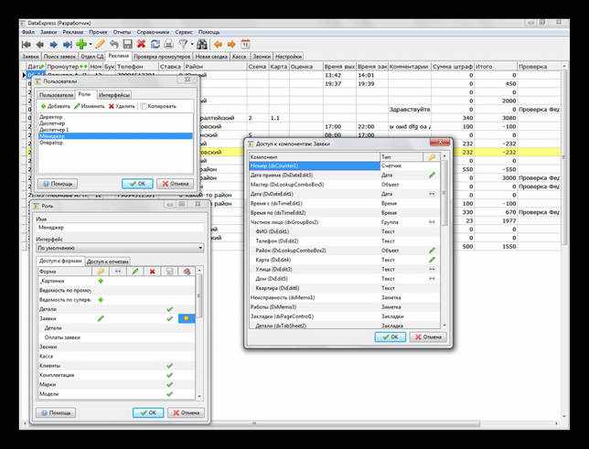
Task: Go to next record blue arrow icon
Action: pos(54,44)
